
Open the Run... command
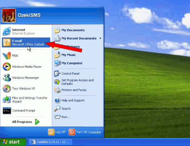tap(66, 117)
